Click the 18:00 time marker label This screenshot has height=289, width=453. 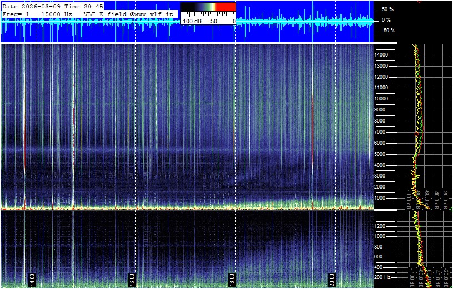(x=232, y=279)
